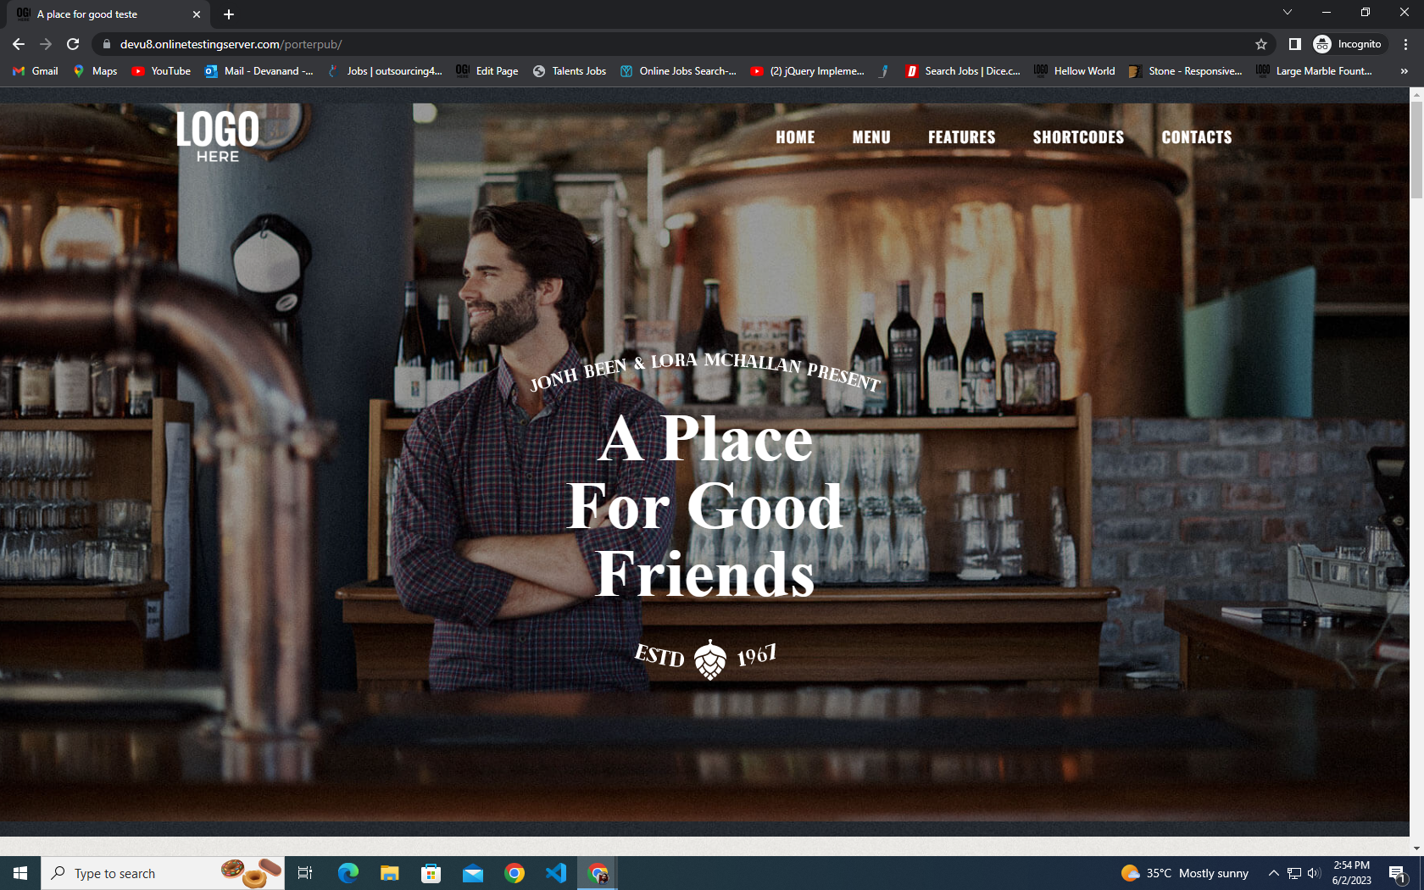This screenshot has width=1424, height=890.
Task: Open YouTube bookmark
Action: click(161, 71)
